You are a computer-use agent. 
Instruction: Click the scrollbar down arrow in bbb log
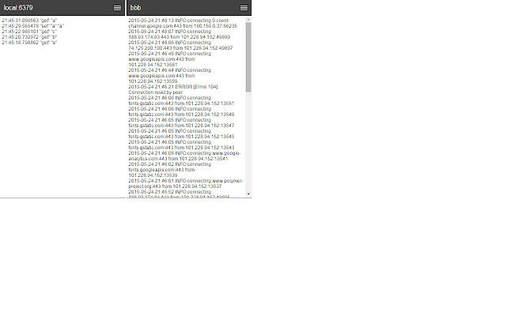(x=248, y=194)
